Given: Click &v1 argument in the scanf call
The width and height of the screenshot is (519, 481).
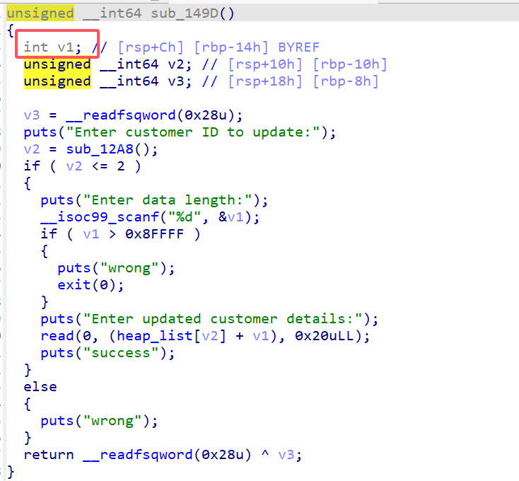Looking at the screenshot, I should click(231, 217).
